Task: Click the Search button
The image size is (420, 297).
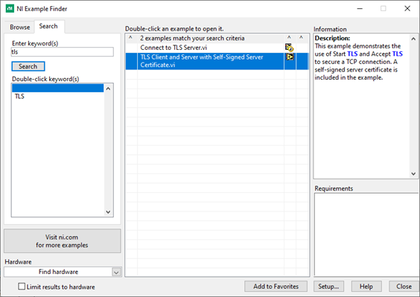Action: point(28,66)
